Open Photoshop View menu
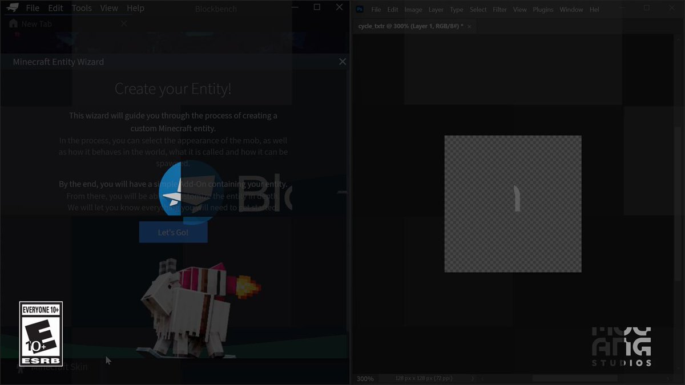The height and width of the screenshot is (385, 685). click(x=519, y=10)
